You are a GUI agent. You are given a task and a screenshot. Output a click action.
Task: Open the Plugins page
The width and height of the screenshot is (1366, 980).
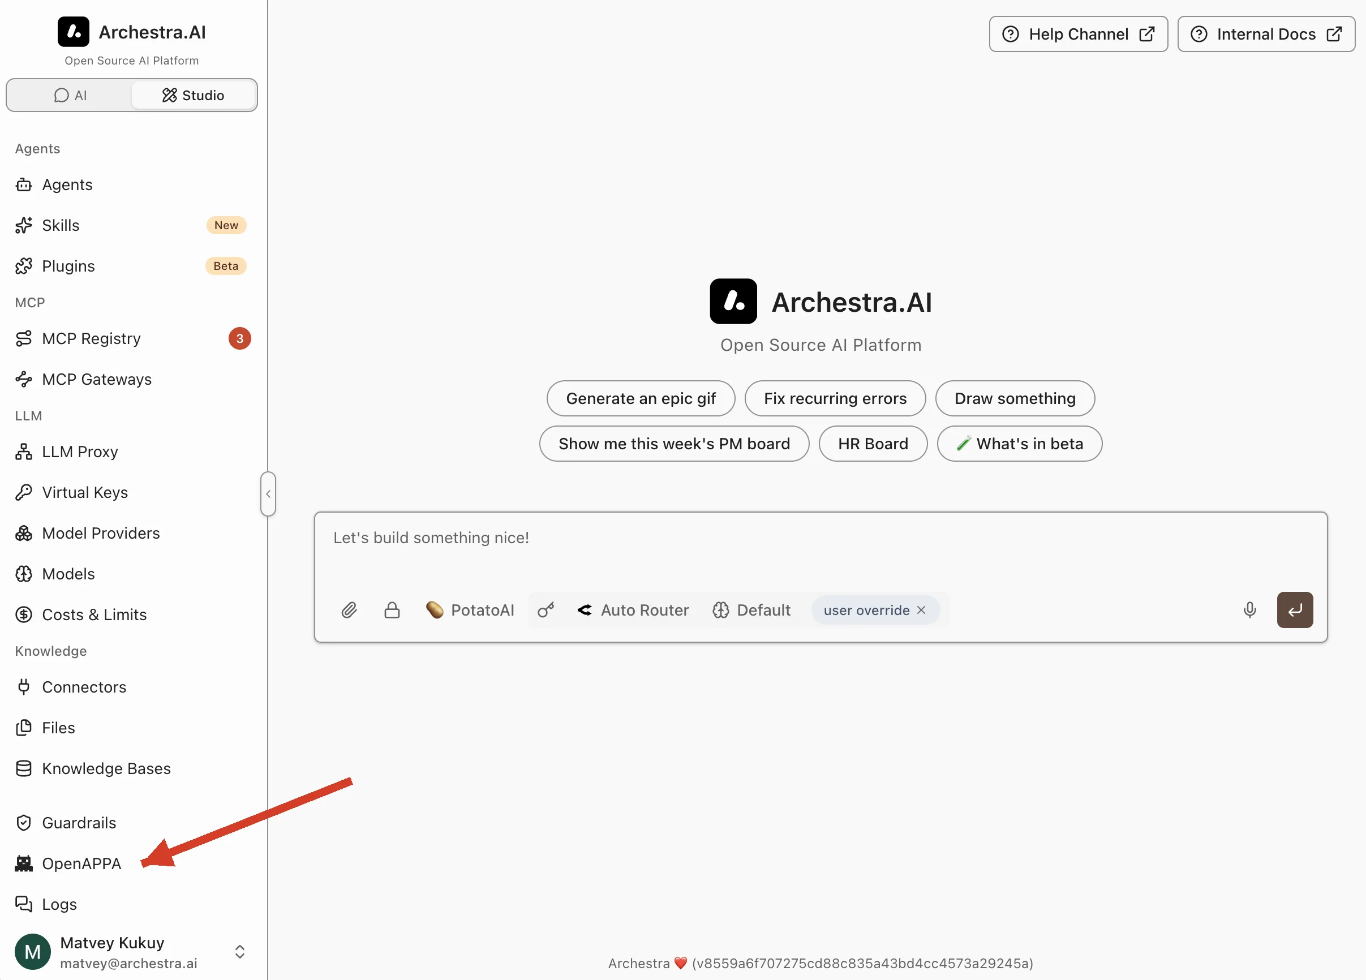(131, 265)
